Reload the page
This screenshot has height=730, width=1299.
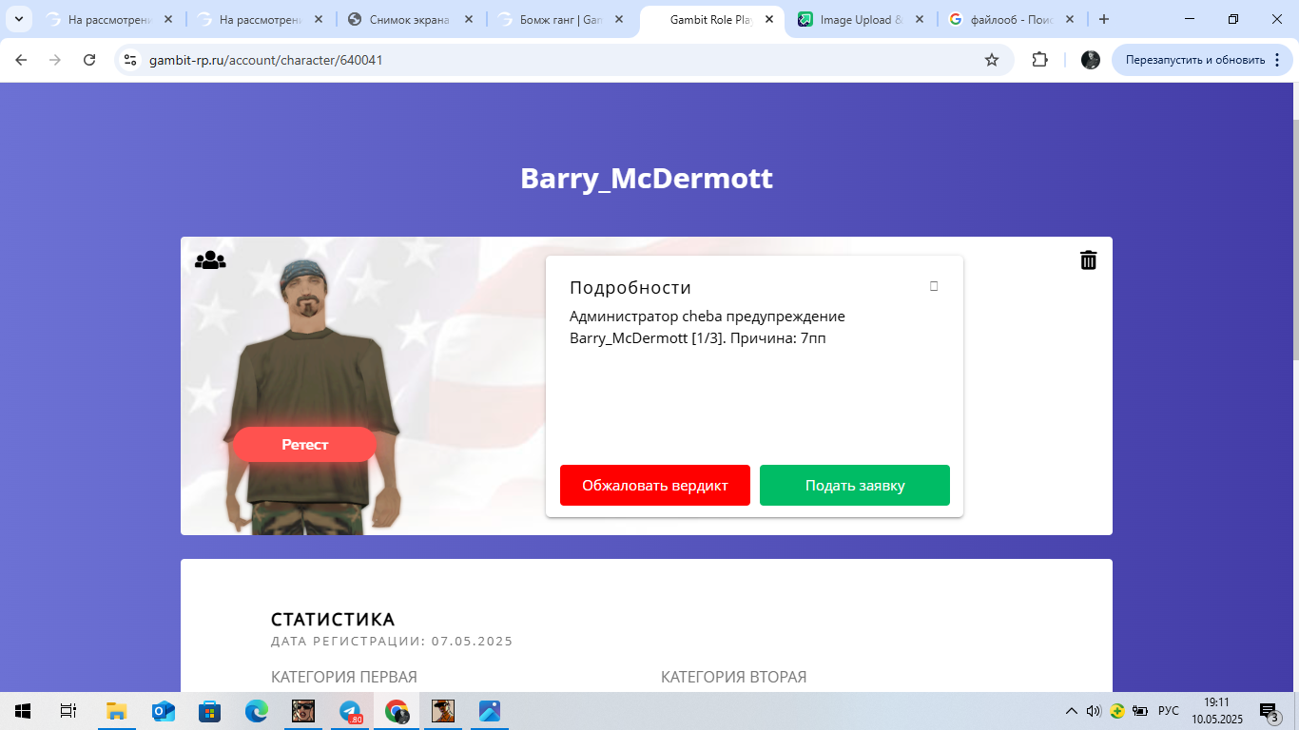click(x=89, y=60)
